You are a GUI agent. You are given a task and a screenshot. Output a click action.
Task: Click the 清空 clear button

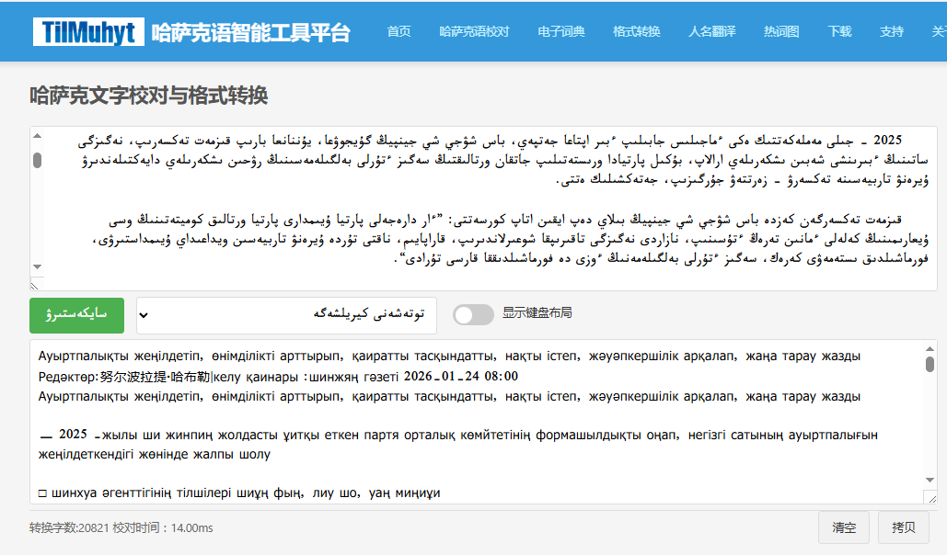point(844,527)
